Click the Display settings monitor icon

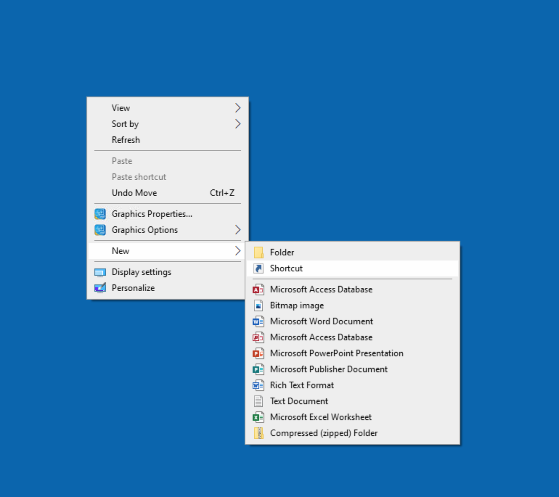(100, 272)
